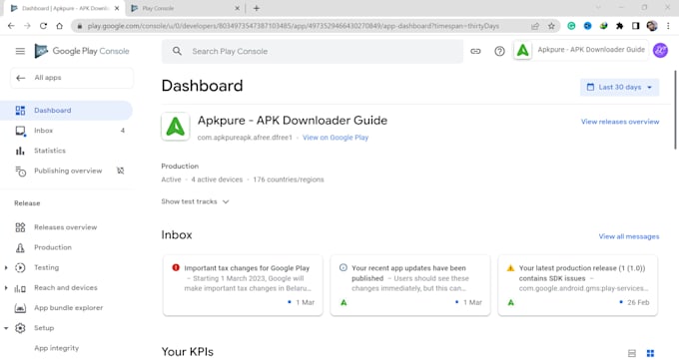
Task: Reload the page
Action: [x=43, y=26]
